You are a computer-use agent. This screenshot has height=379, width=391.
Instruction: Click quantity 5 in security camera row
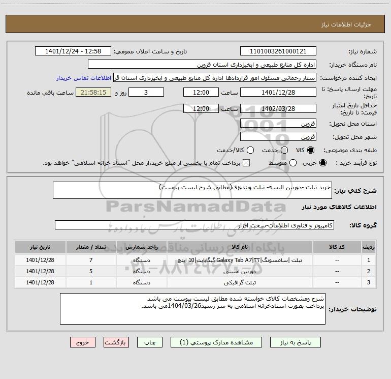point(91,271)
